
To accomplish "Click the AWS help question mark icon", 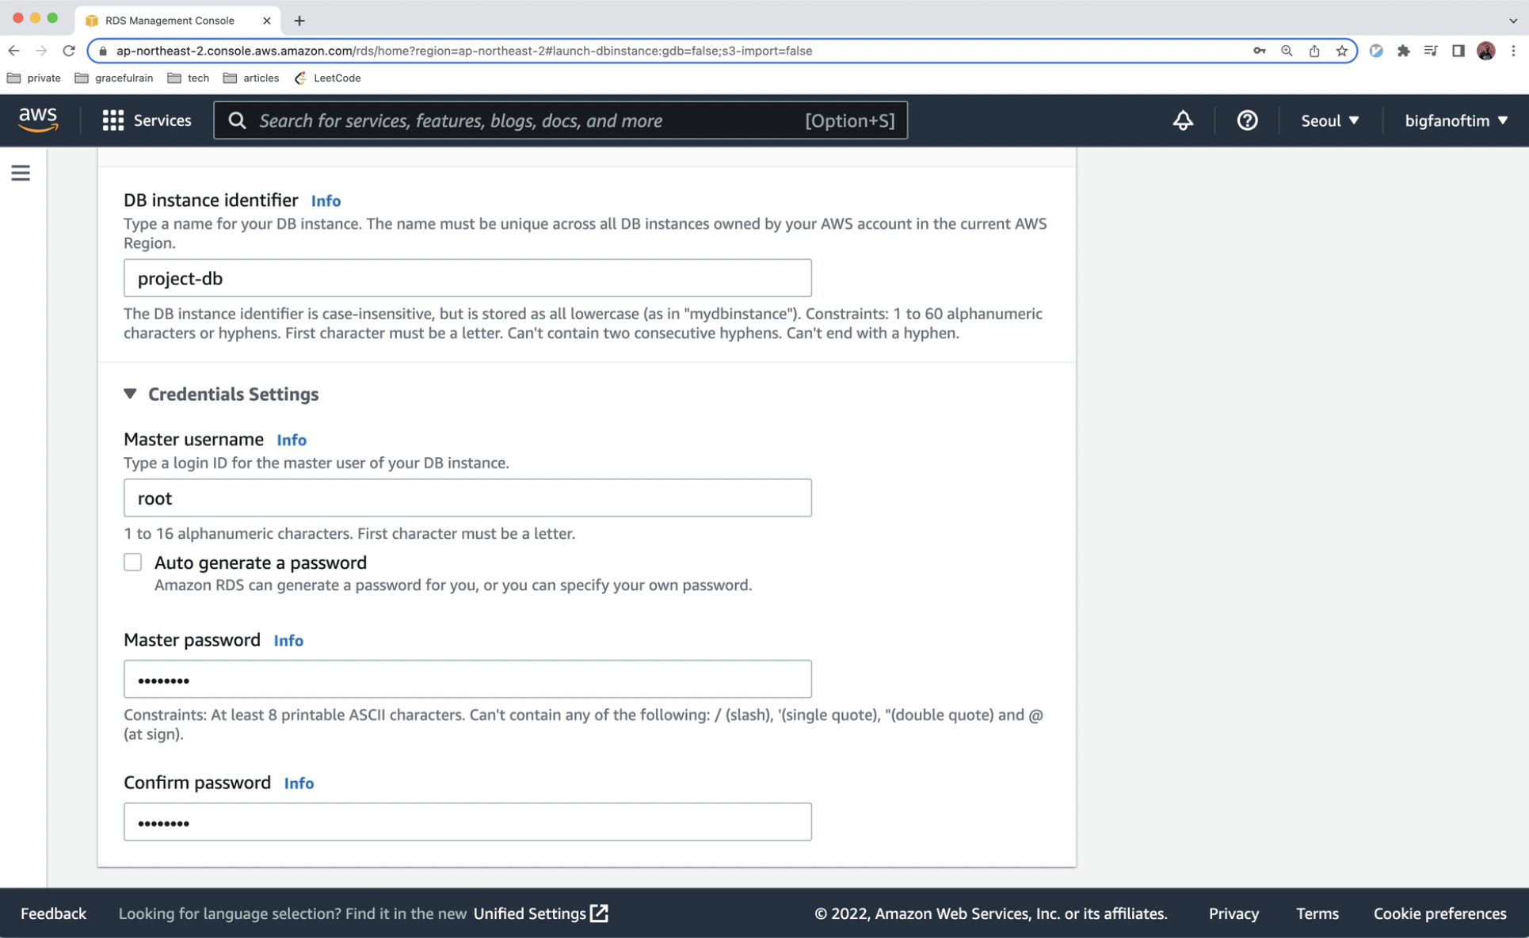I will pyautogui.click(x=1247, y=120).
